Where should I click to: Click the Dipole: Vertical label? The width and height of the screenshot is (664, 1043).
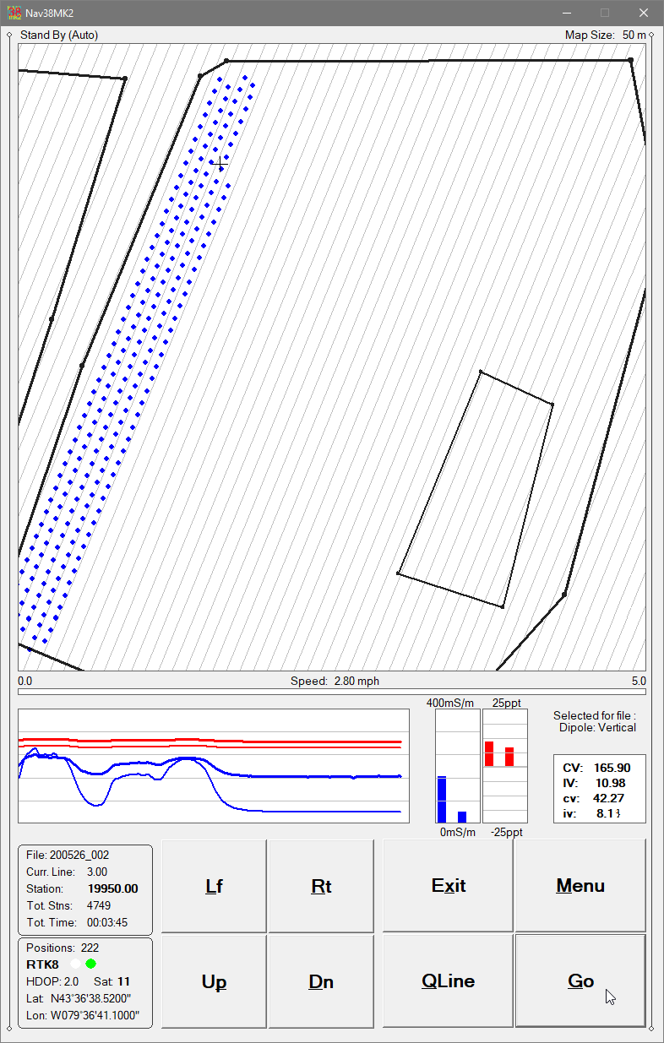(x=597, y=727)
